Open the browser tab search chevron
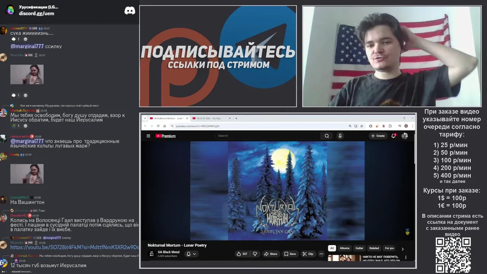Viewport: 487px width, 274px height. click(x=144, y=118)
